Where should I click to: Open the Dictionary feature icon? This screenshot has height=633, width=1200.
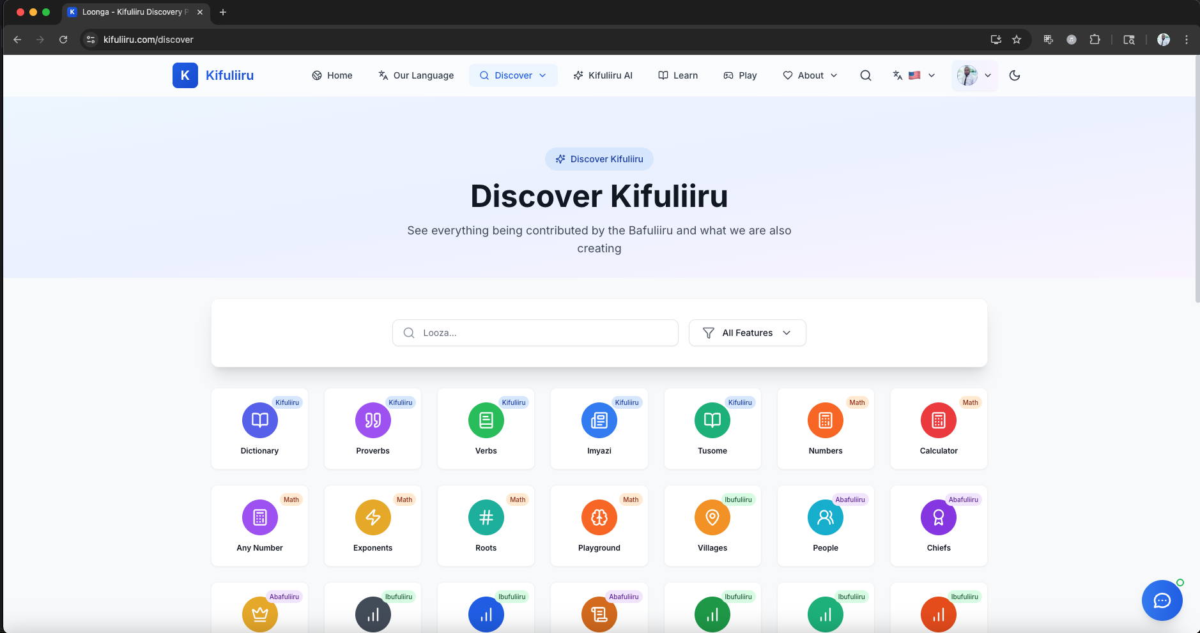pos(259,420)
